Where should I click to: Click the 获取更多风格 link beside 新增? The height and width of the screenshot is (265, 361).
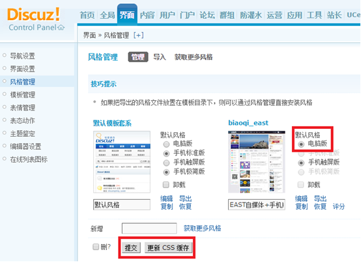[x=203, y=228]
